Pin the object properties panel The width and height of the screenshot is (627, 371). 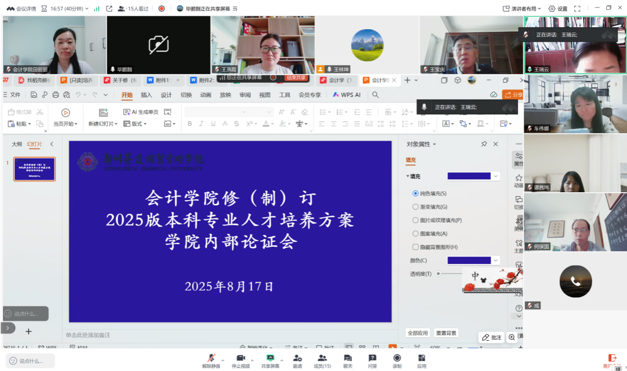(484, 144)
